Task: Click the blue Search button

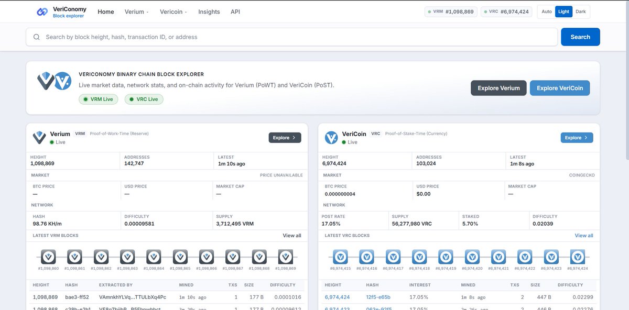Action: pos(580,37)
